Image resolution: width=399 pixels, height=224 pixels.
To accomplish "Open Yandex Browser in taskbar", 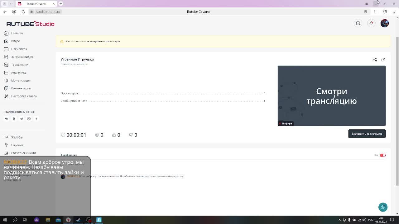I will coord(68,220).
